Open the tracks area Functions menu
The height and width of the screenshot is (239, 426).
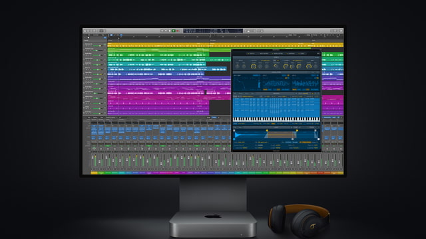pos(96,35)
